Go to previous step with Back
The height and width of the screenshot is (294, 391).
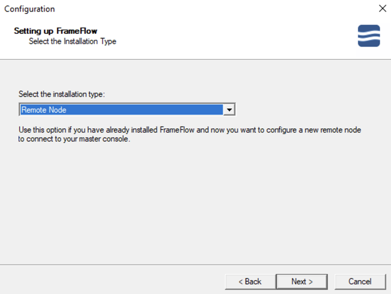click(250, 281)
